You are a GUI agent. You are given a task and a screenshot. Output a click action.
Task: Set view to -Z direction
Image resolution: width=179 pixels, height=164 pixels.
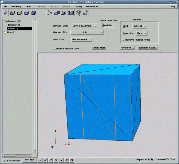coord(66,160)
